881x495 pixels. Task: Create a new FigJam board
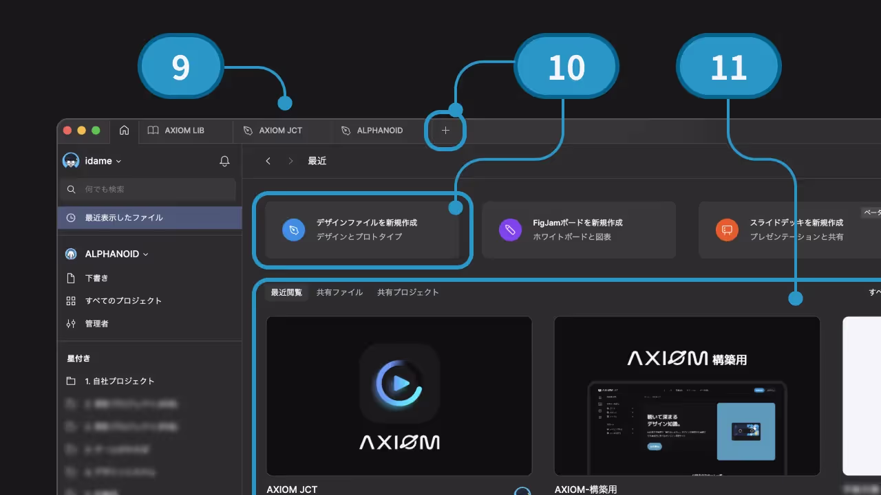tap(579, 230)
